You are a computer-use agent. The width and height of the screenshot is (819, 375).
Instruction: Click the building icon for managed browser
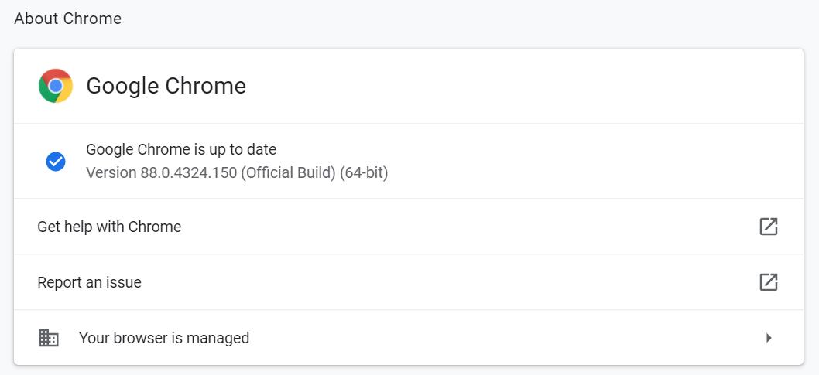[x=49, y=338]
